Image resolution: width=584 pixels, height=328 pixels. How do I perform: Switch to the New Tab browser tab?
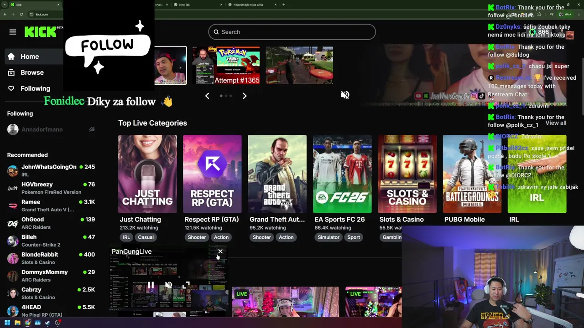pos(199,5)
